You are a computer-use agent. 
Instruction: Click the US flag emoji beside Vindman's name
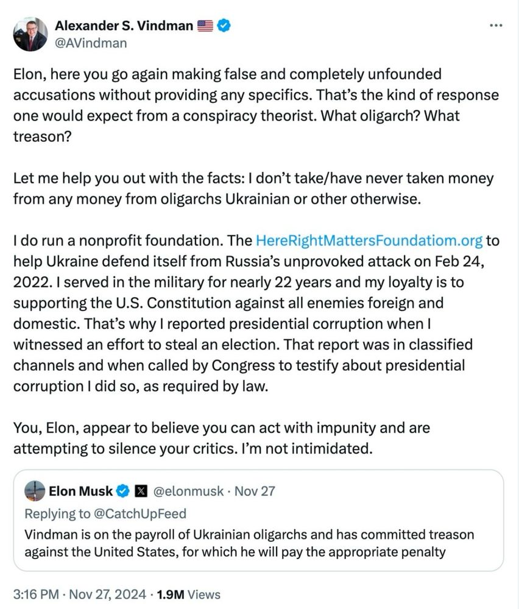coord(205,26)
